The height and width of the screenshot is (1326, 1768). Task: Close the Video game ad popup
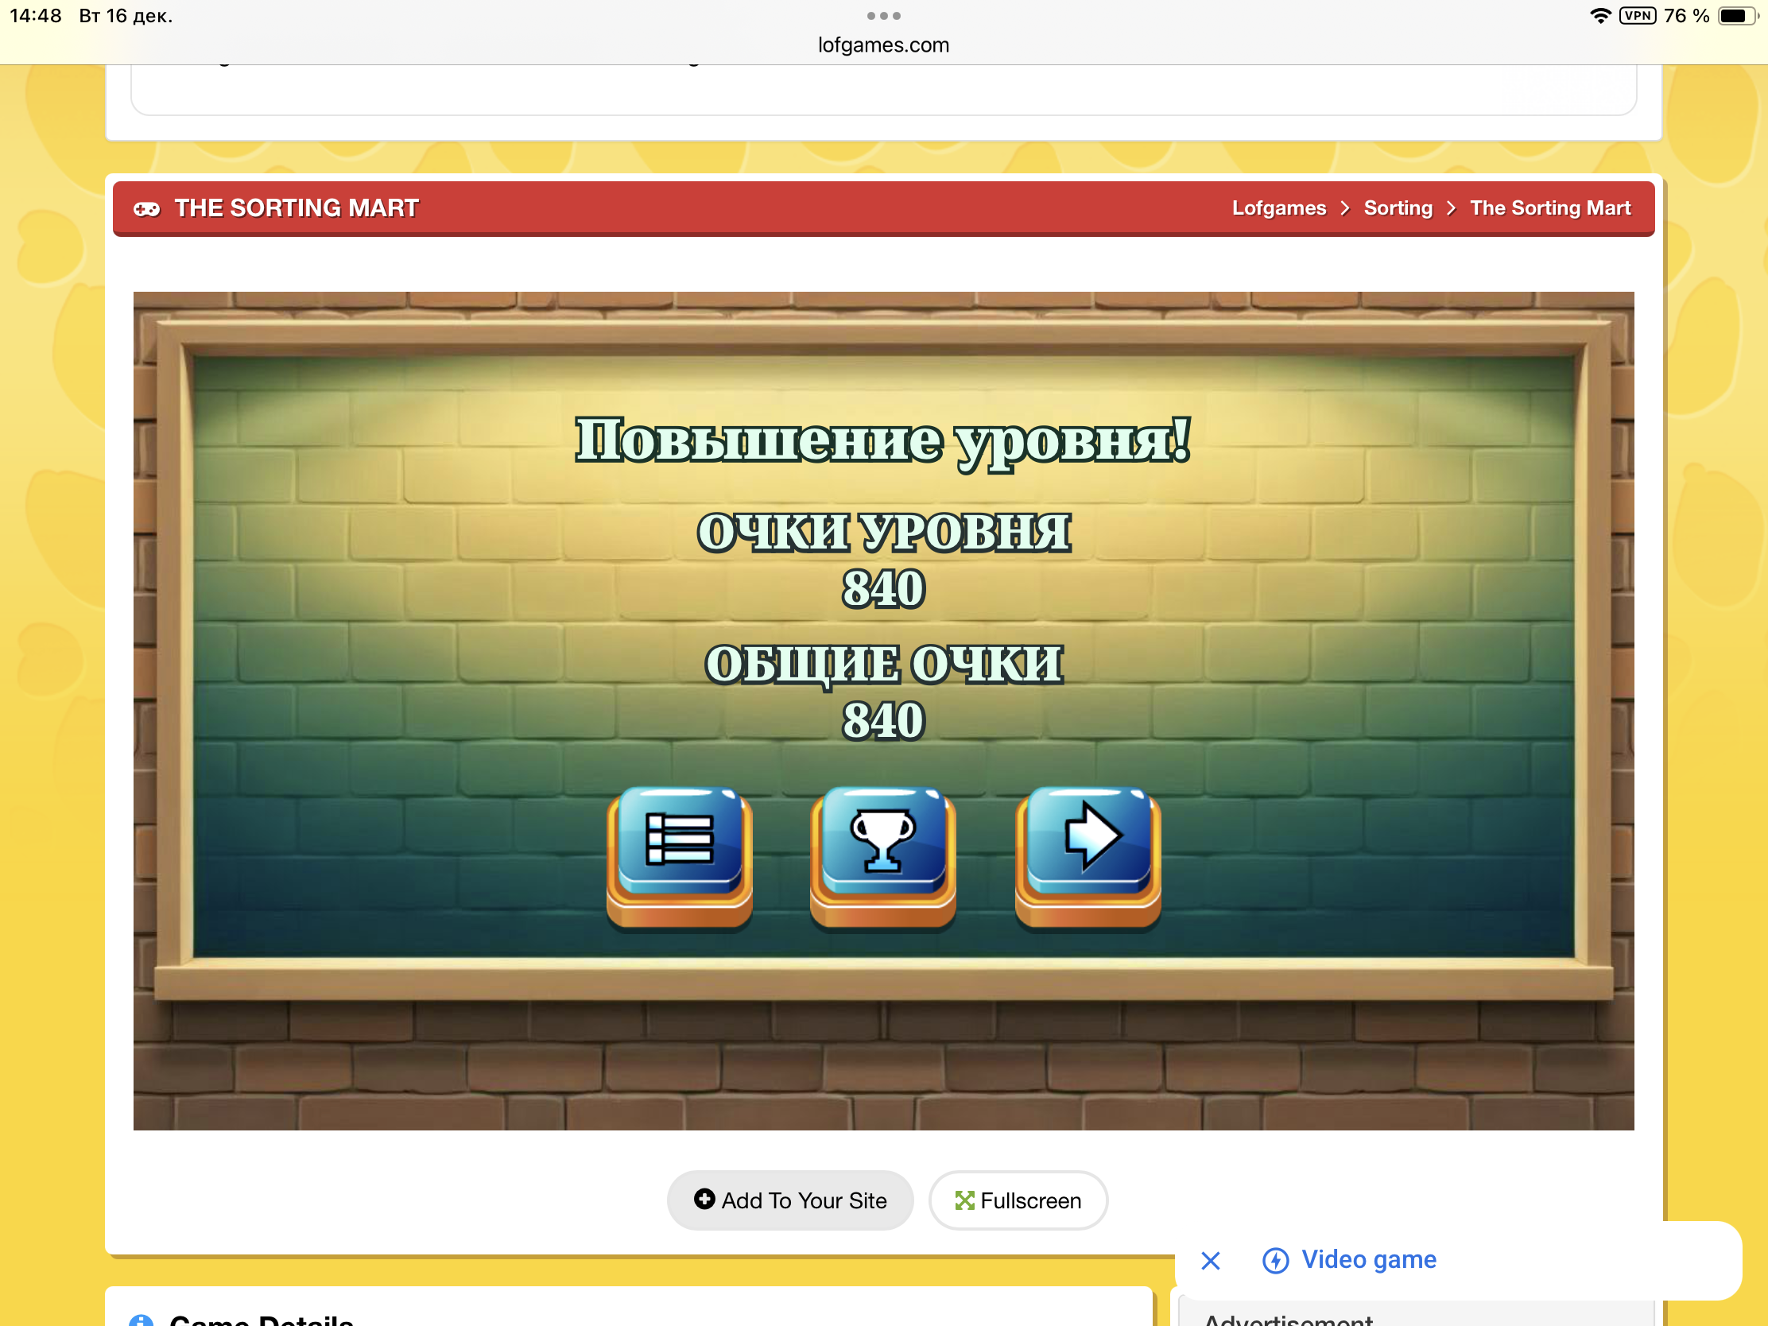point(1210,1261)
